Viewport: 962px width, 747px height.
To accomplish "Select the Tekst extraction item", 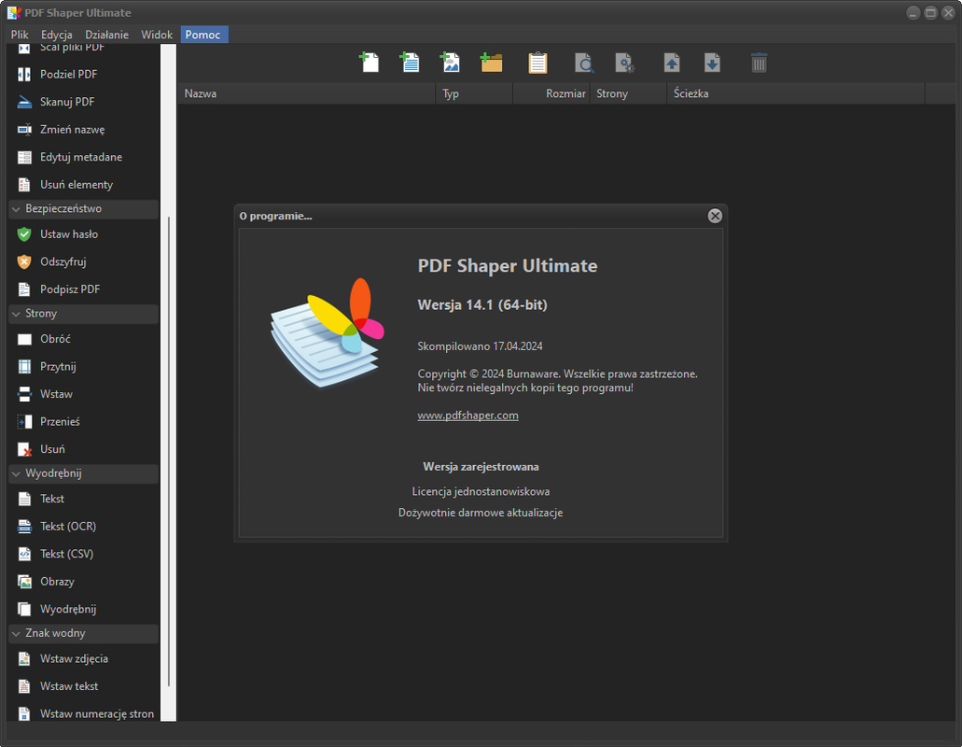I will [x=83, y=499].
